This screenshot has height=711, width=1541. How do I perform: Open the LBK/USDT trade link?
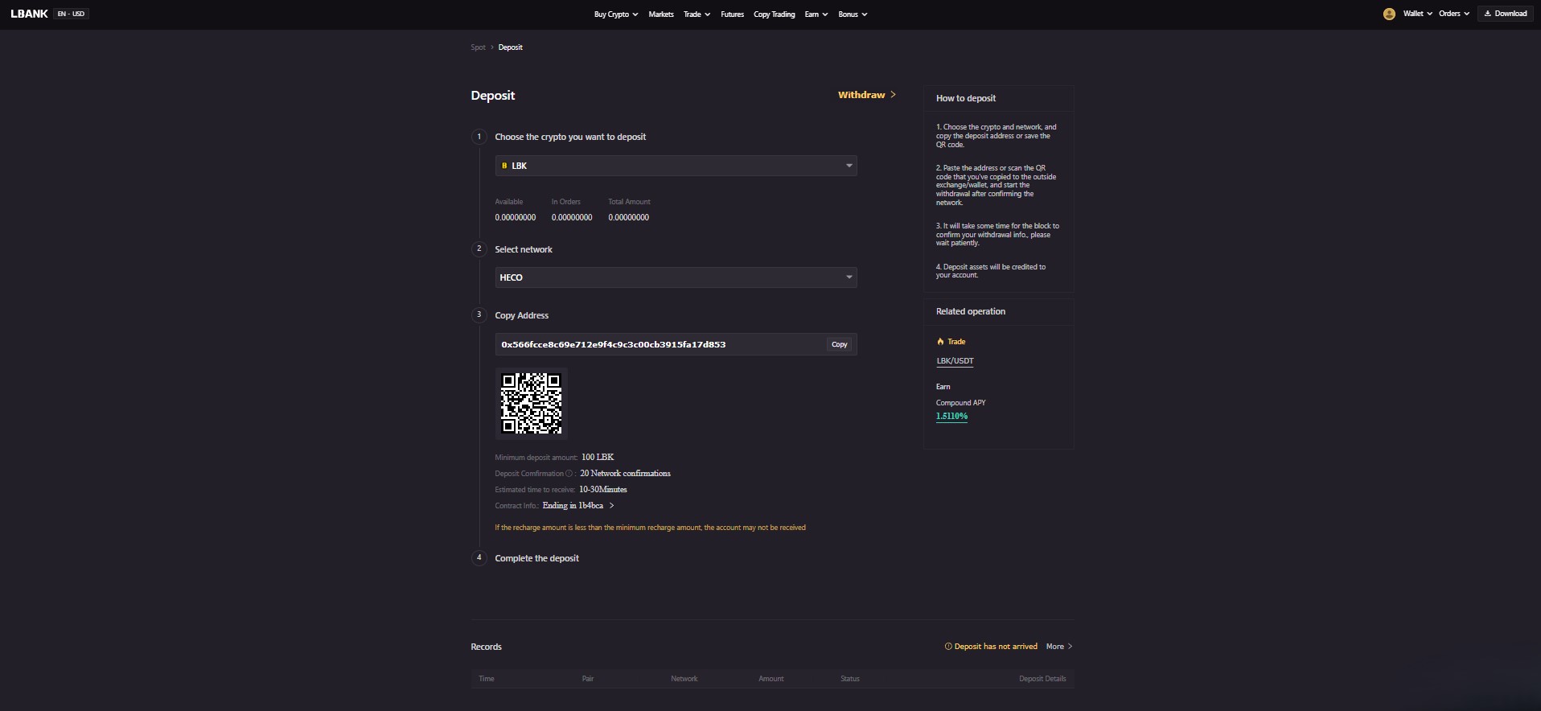pos(955,361)
